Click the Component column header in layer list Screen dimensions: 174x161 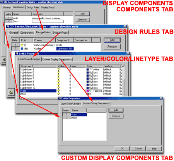pos(38,66)
